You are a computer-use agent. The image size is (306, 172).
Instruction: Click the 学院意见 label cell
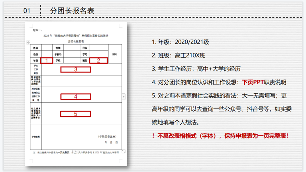pos(36,137)
